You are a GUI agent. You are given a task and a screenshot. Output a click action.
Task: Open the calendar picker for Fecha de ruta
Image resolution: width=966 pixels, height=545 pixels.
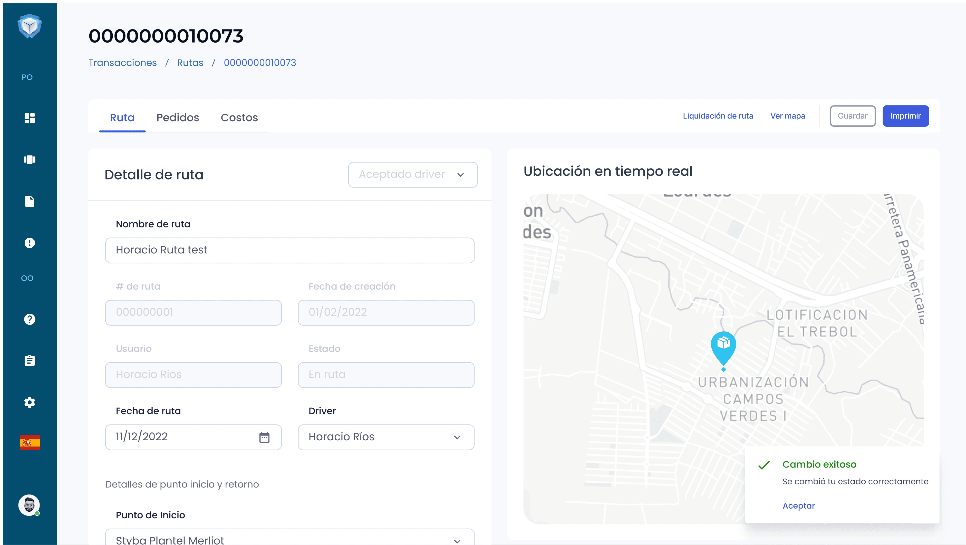(264, 437)
